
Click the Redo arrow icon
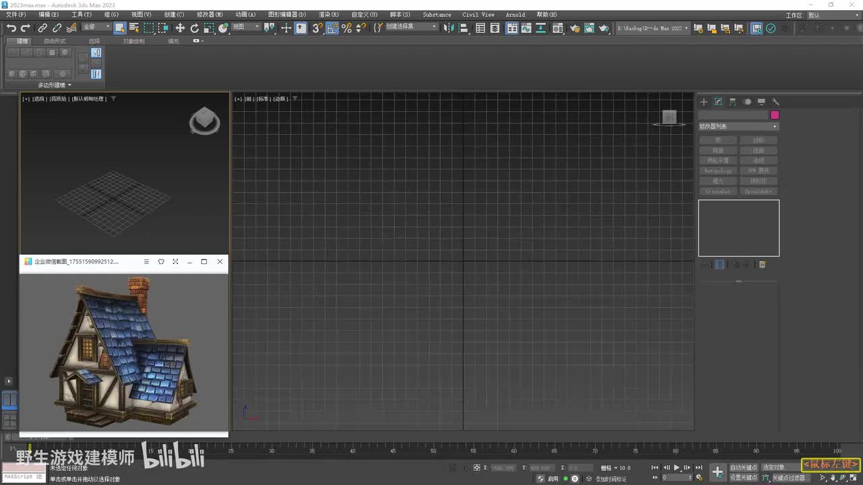tap(26, 28)
